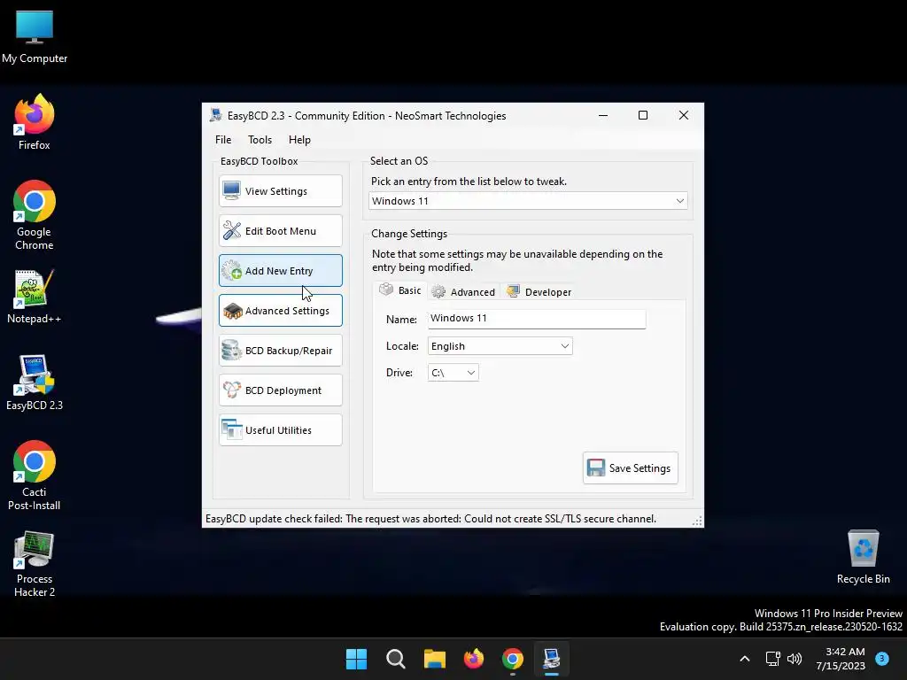
Task: Open View Settings in EasyBCD Toolbox
Action: (281, 191)
